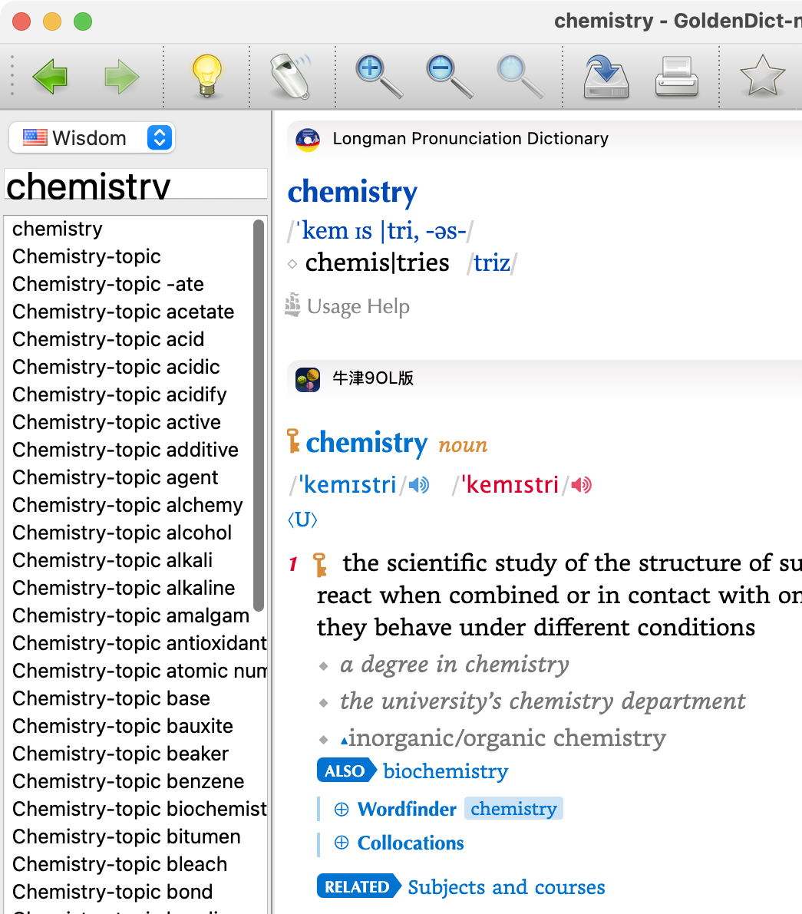Image resolution: width=802 pixels, height=914 pixels.
Task: Reset zoom with the plain magnifier
Action: 520,77
